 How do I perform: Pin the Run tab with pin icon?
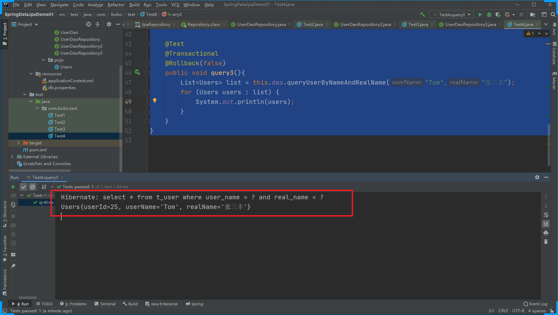(x=13, y=266)
